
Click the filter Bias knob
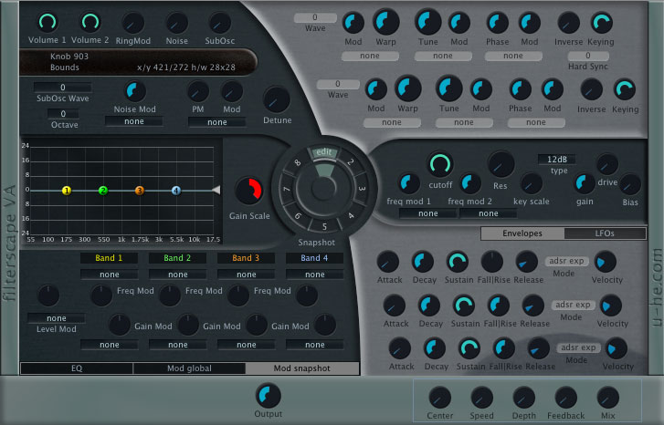point(629,184)
